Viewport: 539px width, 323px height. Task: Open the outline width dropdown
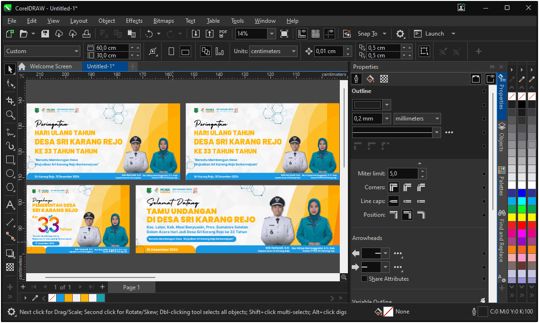(386, 118)
